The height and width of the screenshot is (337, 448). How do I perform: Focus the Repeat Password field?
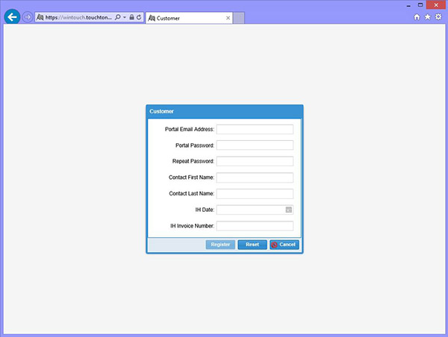pyautogui.click(x=255, y=161)
